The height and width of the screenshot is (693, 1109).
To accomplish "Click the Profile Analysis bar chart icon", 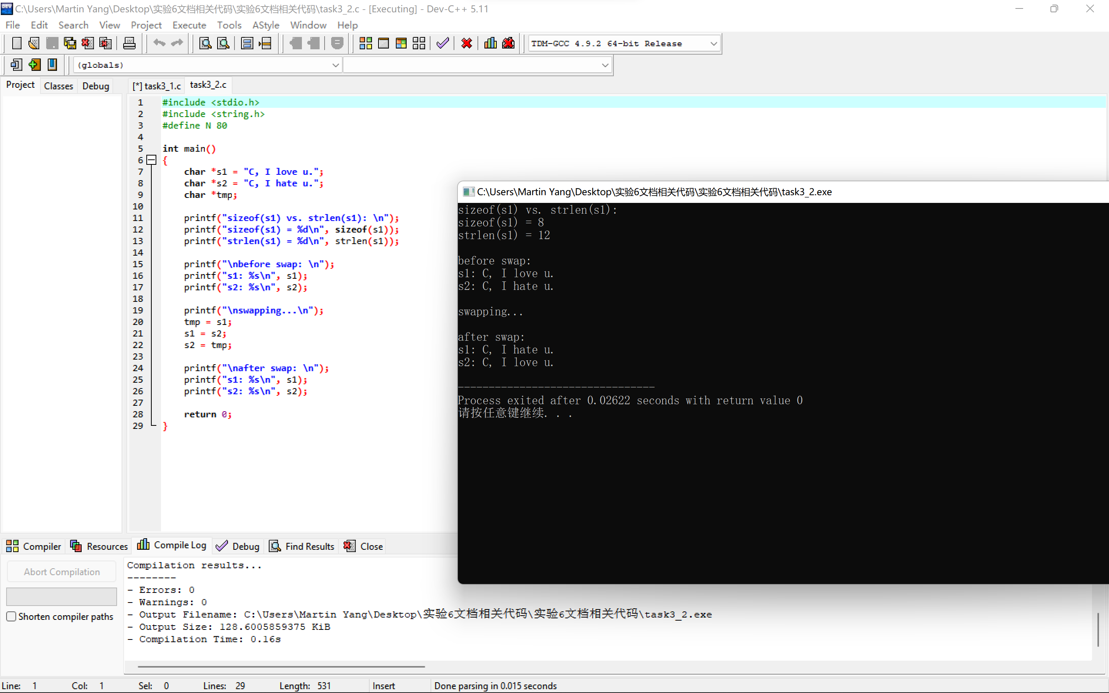I will click(x=490, y=44).
